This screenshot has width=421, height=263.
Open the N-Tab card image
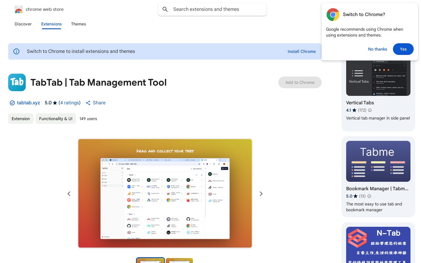378,245
